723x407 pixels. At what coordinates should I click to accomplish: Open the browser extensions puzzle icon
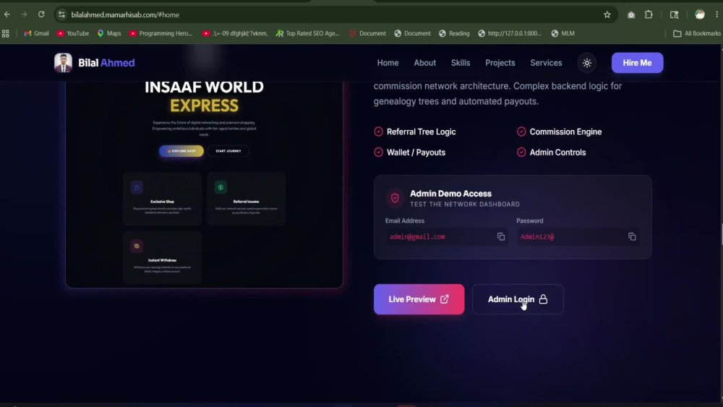(x=649, y=14)
